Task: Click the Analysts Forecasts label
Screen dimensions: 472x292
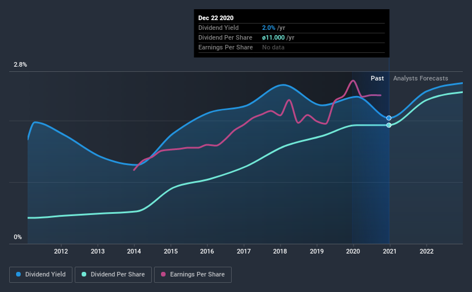Action: click(420, 79)
